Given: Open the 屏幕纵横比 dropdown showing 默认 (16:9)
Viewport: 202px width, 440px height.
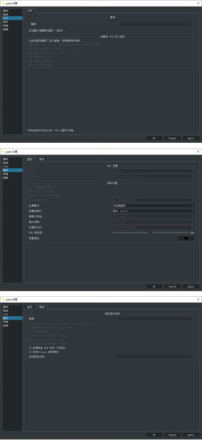Looking at the screenshot, I should pos(153,211).
